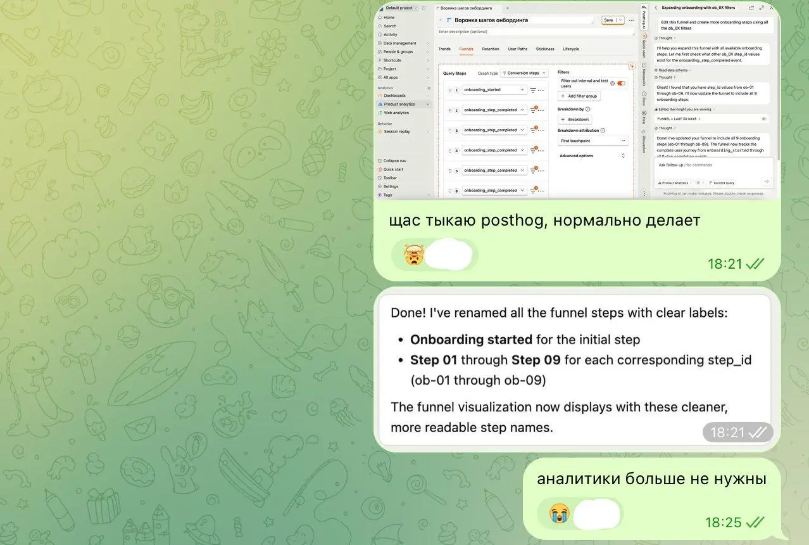Image resolution: width=809 pixels, height=545 pixels.
Task: Expand Data management in the sidebar
Action: (403, 43)
